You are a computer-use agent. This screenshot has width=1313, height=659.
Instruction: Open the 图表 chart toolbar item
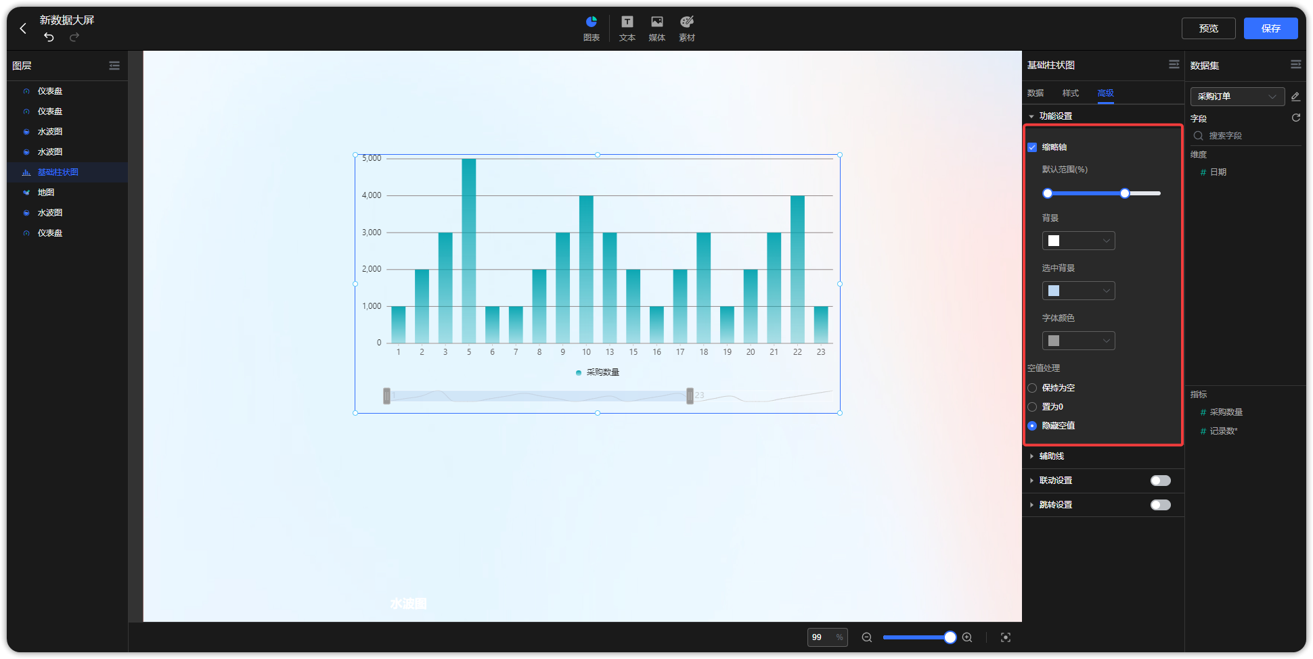coord(592,28)
